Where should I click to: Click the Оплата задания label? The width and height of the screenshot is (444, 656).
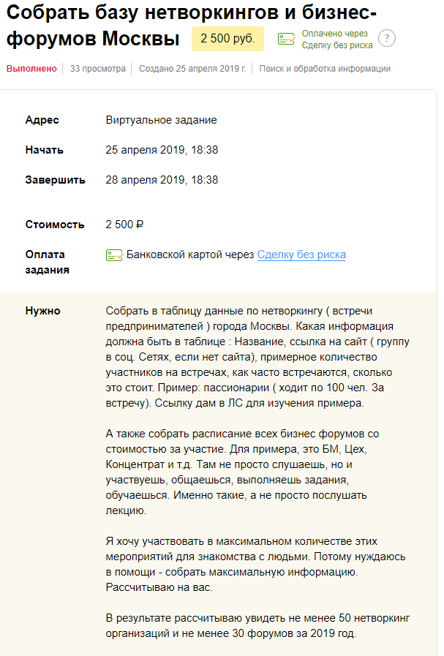(47, 262)
